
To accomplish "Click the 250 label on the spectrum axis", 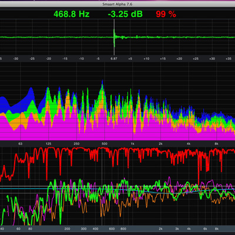I will (x=76, y=144).
